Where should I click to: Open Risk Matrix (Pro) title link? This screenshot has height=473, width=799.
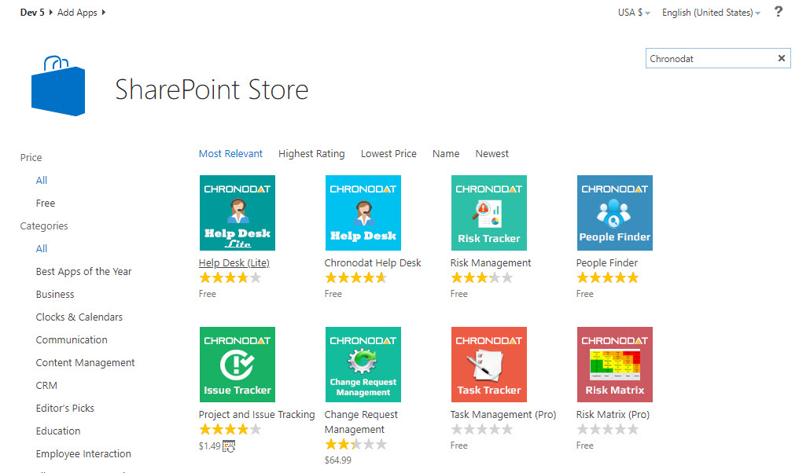pos(613,414)
